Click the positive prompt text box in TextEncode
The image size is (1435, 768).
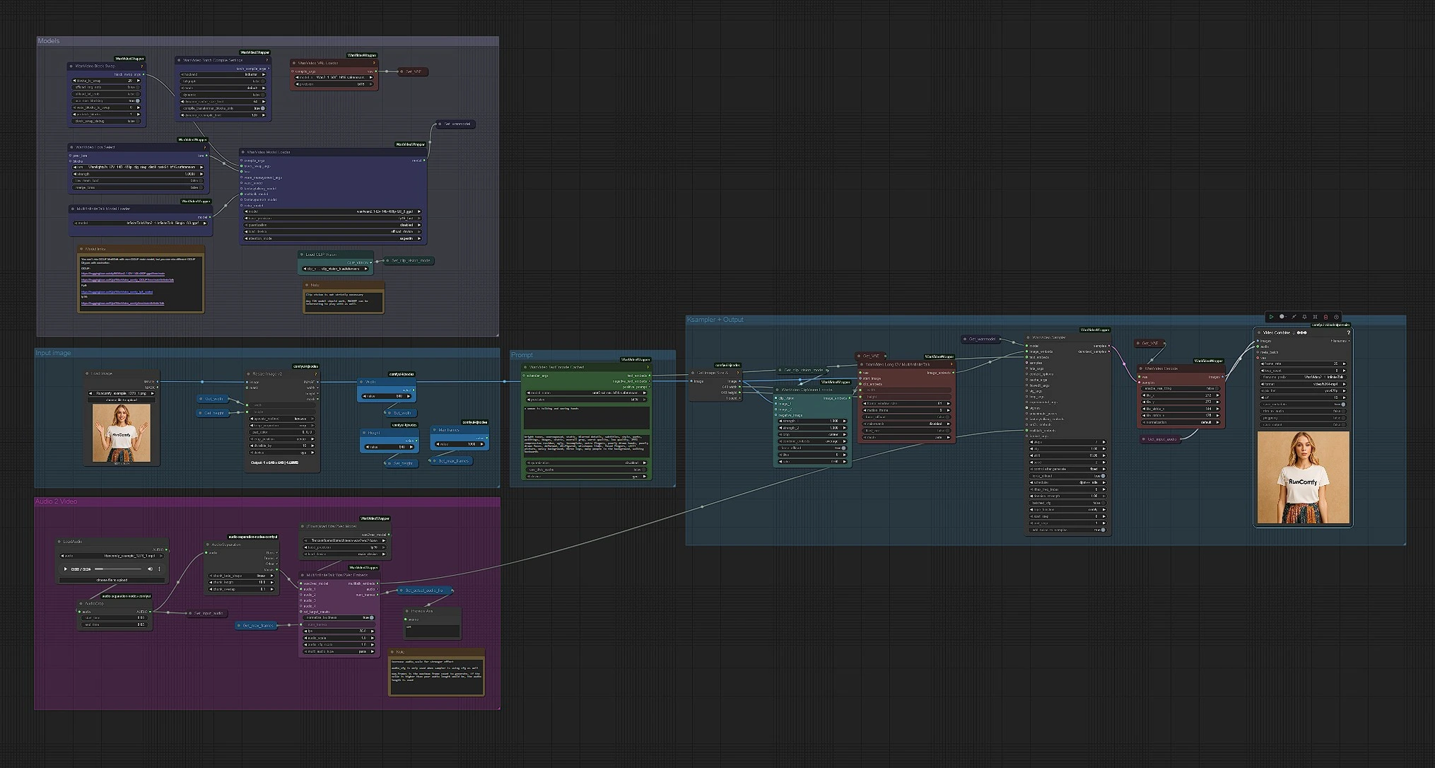[586, 417]
